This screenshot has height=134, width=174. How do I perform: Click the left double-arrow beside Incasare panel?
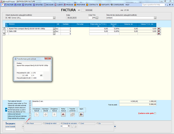tap(23, 126)
